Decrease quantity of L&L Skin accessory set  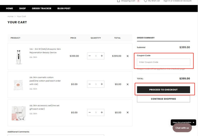tap(90, 112)
